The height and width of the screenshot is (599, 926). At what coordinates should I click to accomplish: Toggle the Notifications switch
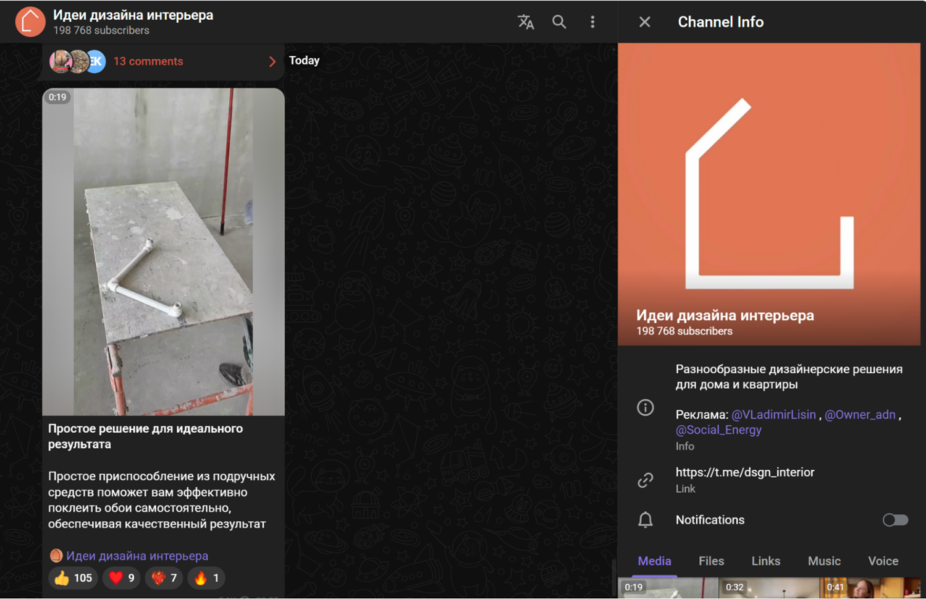coord(895,520)
